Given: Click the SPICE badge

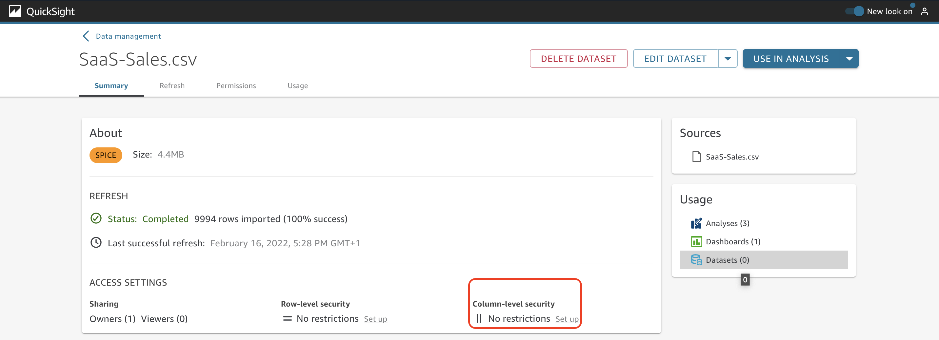Looking at the screenshot, I should point(106,155).
